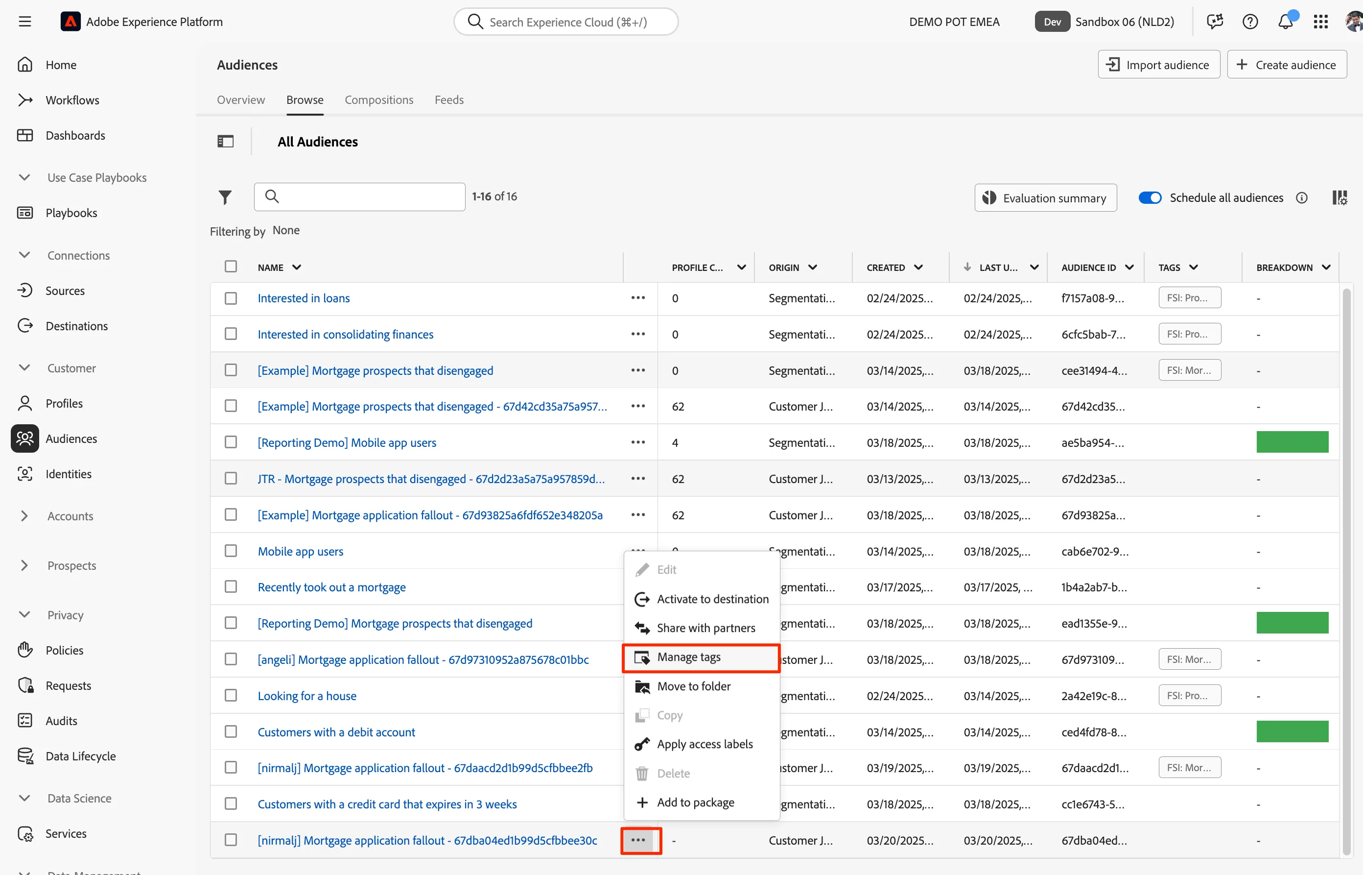Select the Interested in loans checkbox
1363x875 pixels.
point(231,298)
